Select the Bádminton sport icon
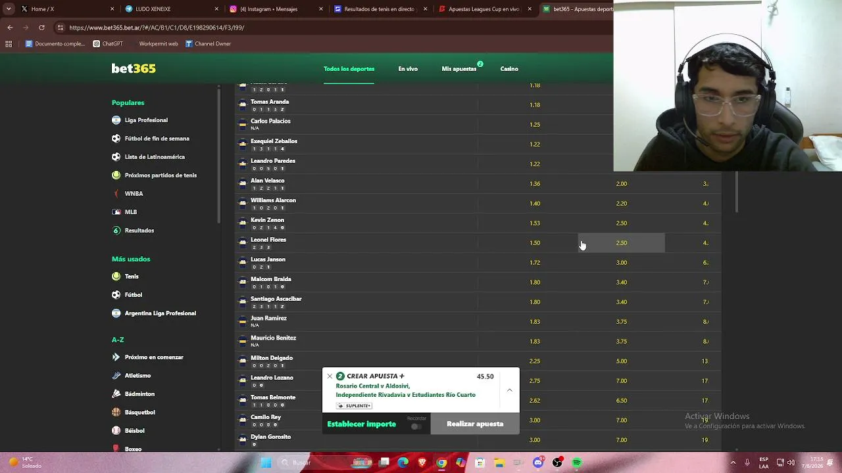 (116, 394)
